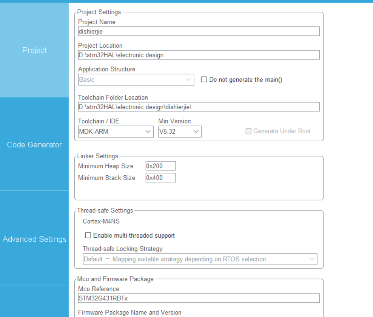The width and height of the screenshot is (373, 317).
Task: Check Do not generate the main()
Action: (204, 79)
